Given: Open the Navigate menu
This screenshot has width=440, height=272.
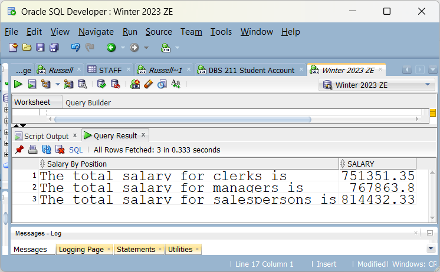Looking at the screenshot, I should click(x=96, y=32).
